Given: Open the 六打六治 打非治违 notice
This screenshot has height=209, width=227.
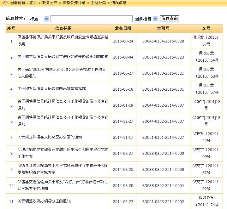Looking at the screenshot, I should [x=63, y=185].
